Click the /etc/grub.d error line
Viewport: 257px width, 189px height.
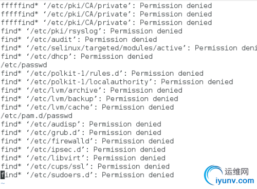[81, 132]
